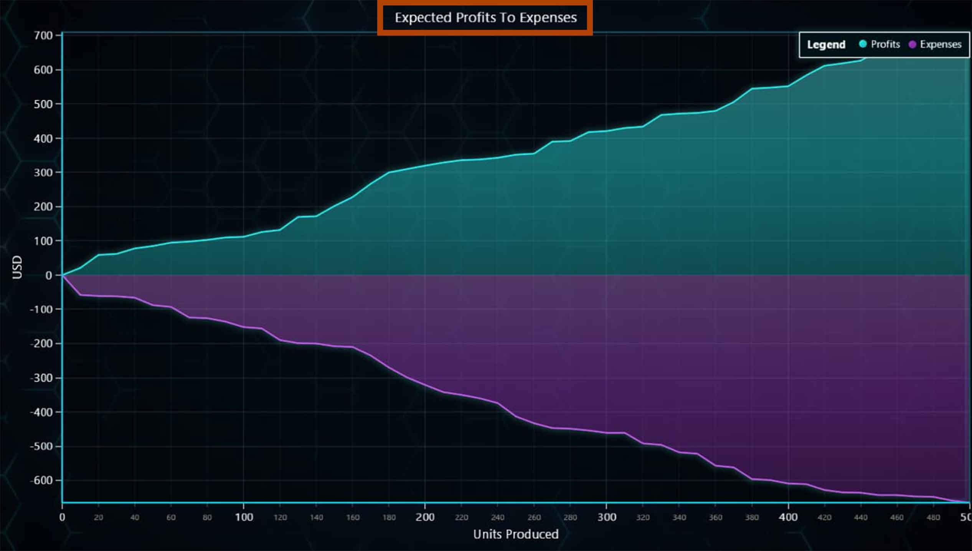Screen dimensions: 972x551
Task: Click the purple Expenses legend dot
Action: (913, 45)
